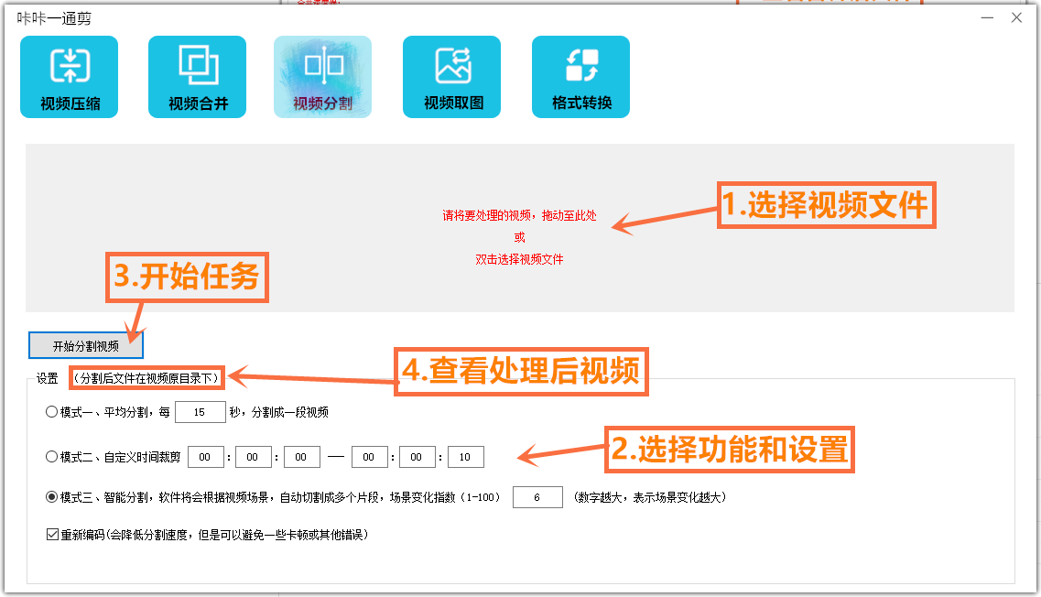Switch to the 格式转换 format converter
The height and width of the screenshot is (597, 1041).
(580, 76)
